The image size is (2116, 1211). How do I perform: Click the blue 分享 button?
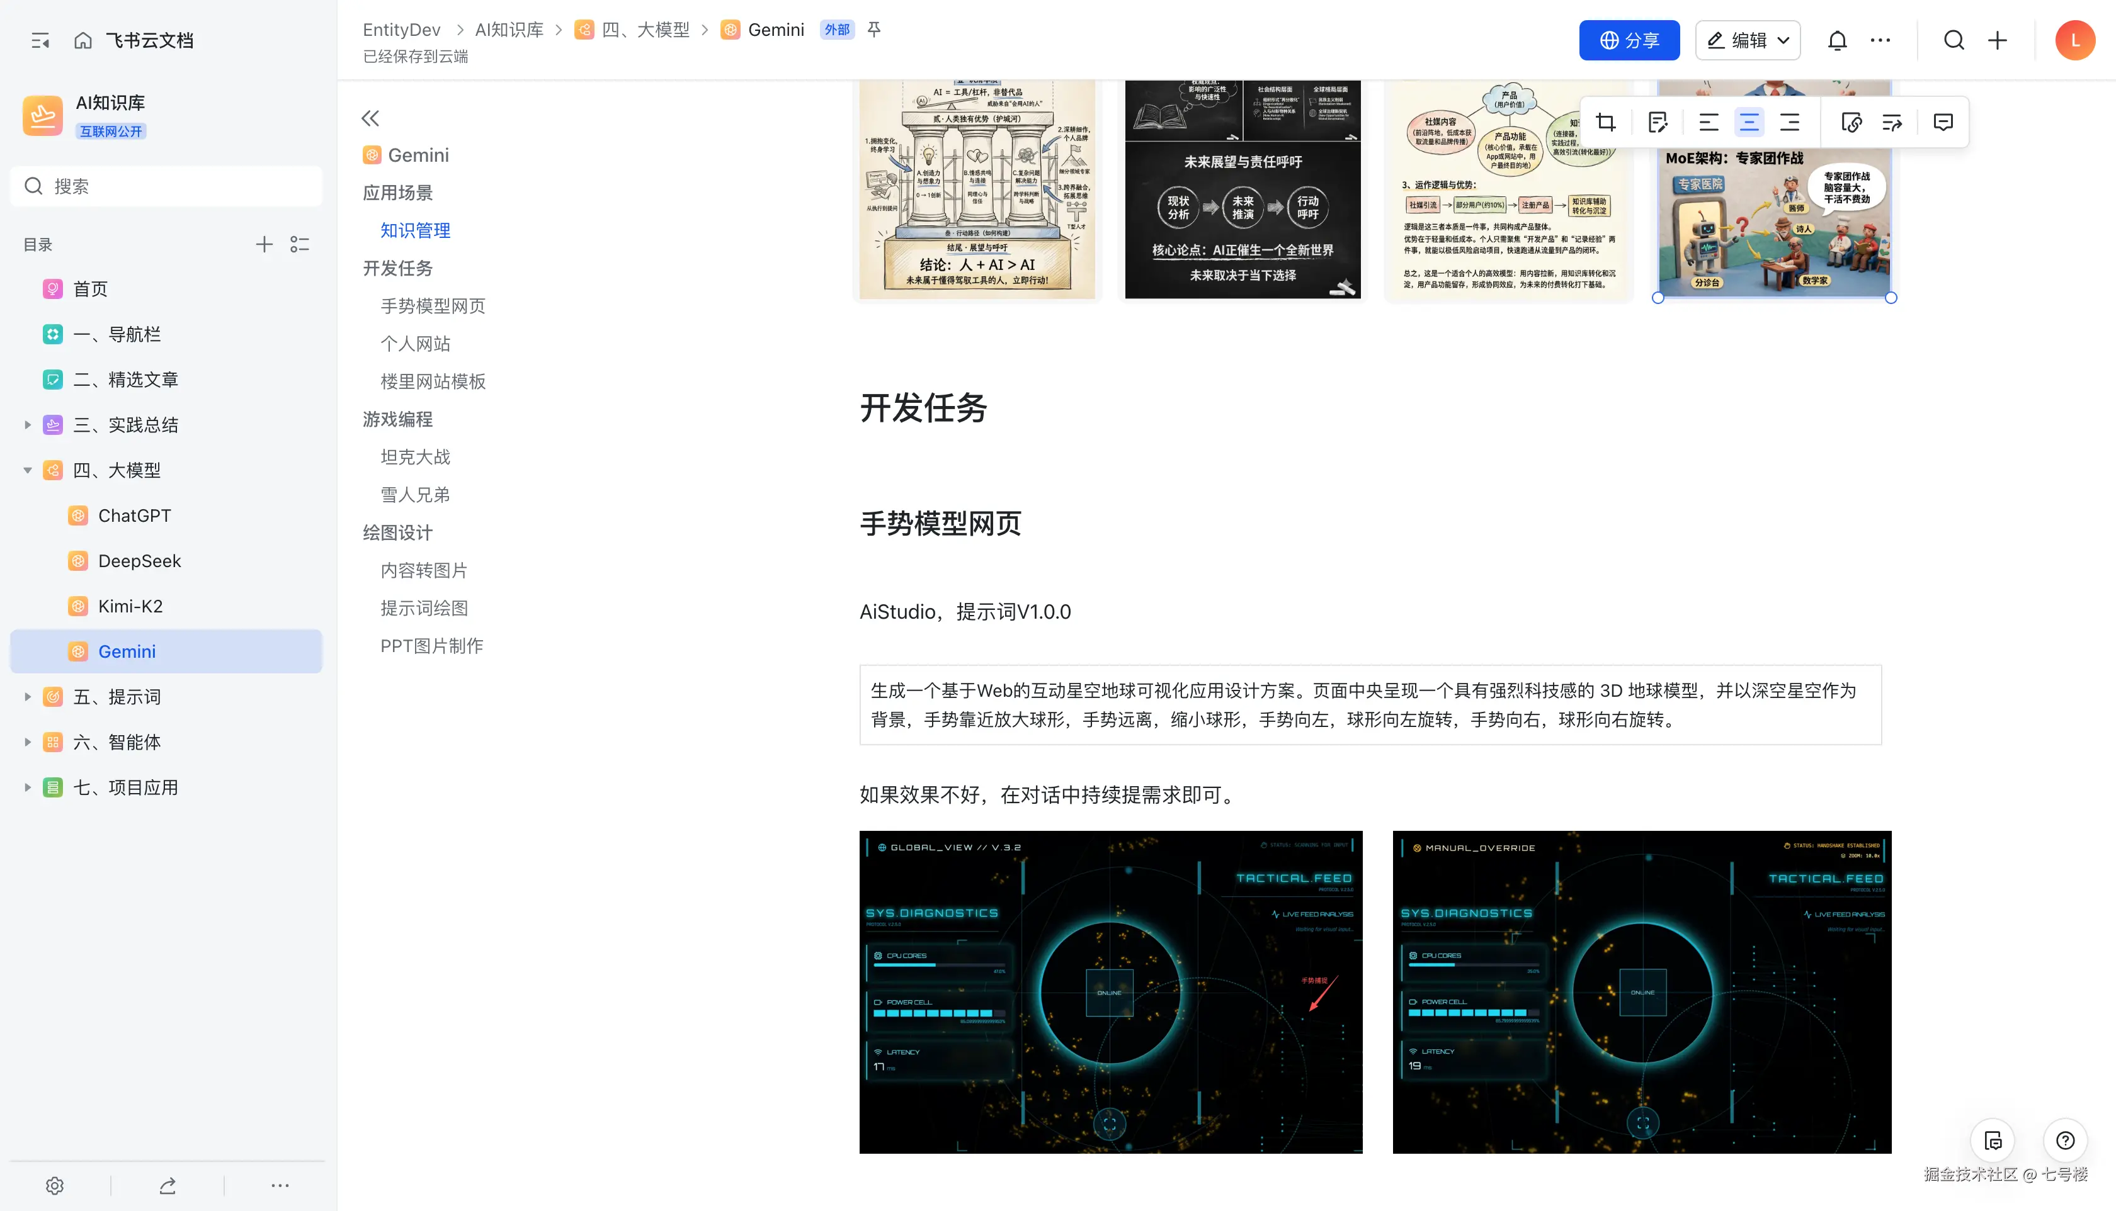click(1629, 40)
